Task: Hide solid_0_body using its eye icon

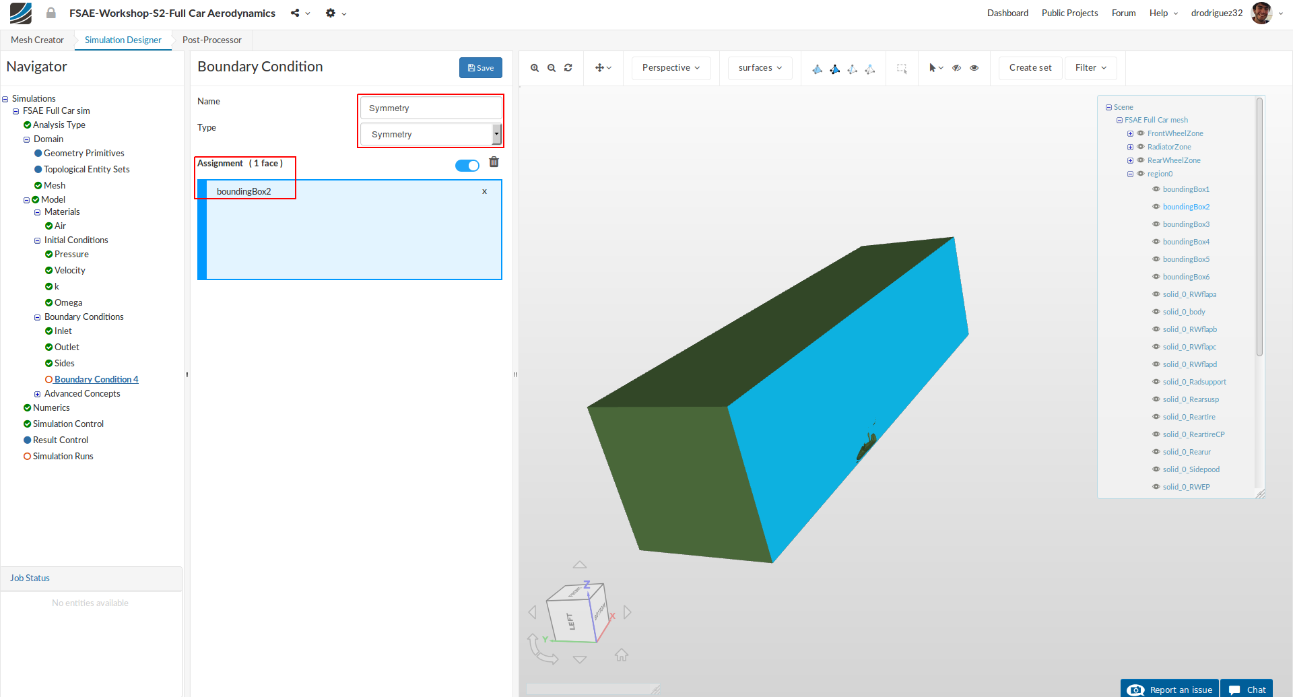Action: tap(1156, 312)
